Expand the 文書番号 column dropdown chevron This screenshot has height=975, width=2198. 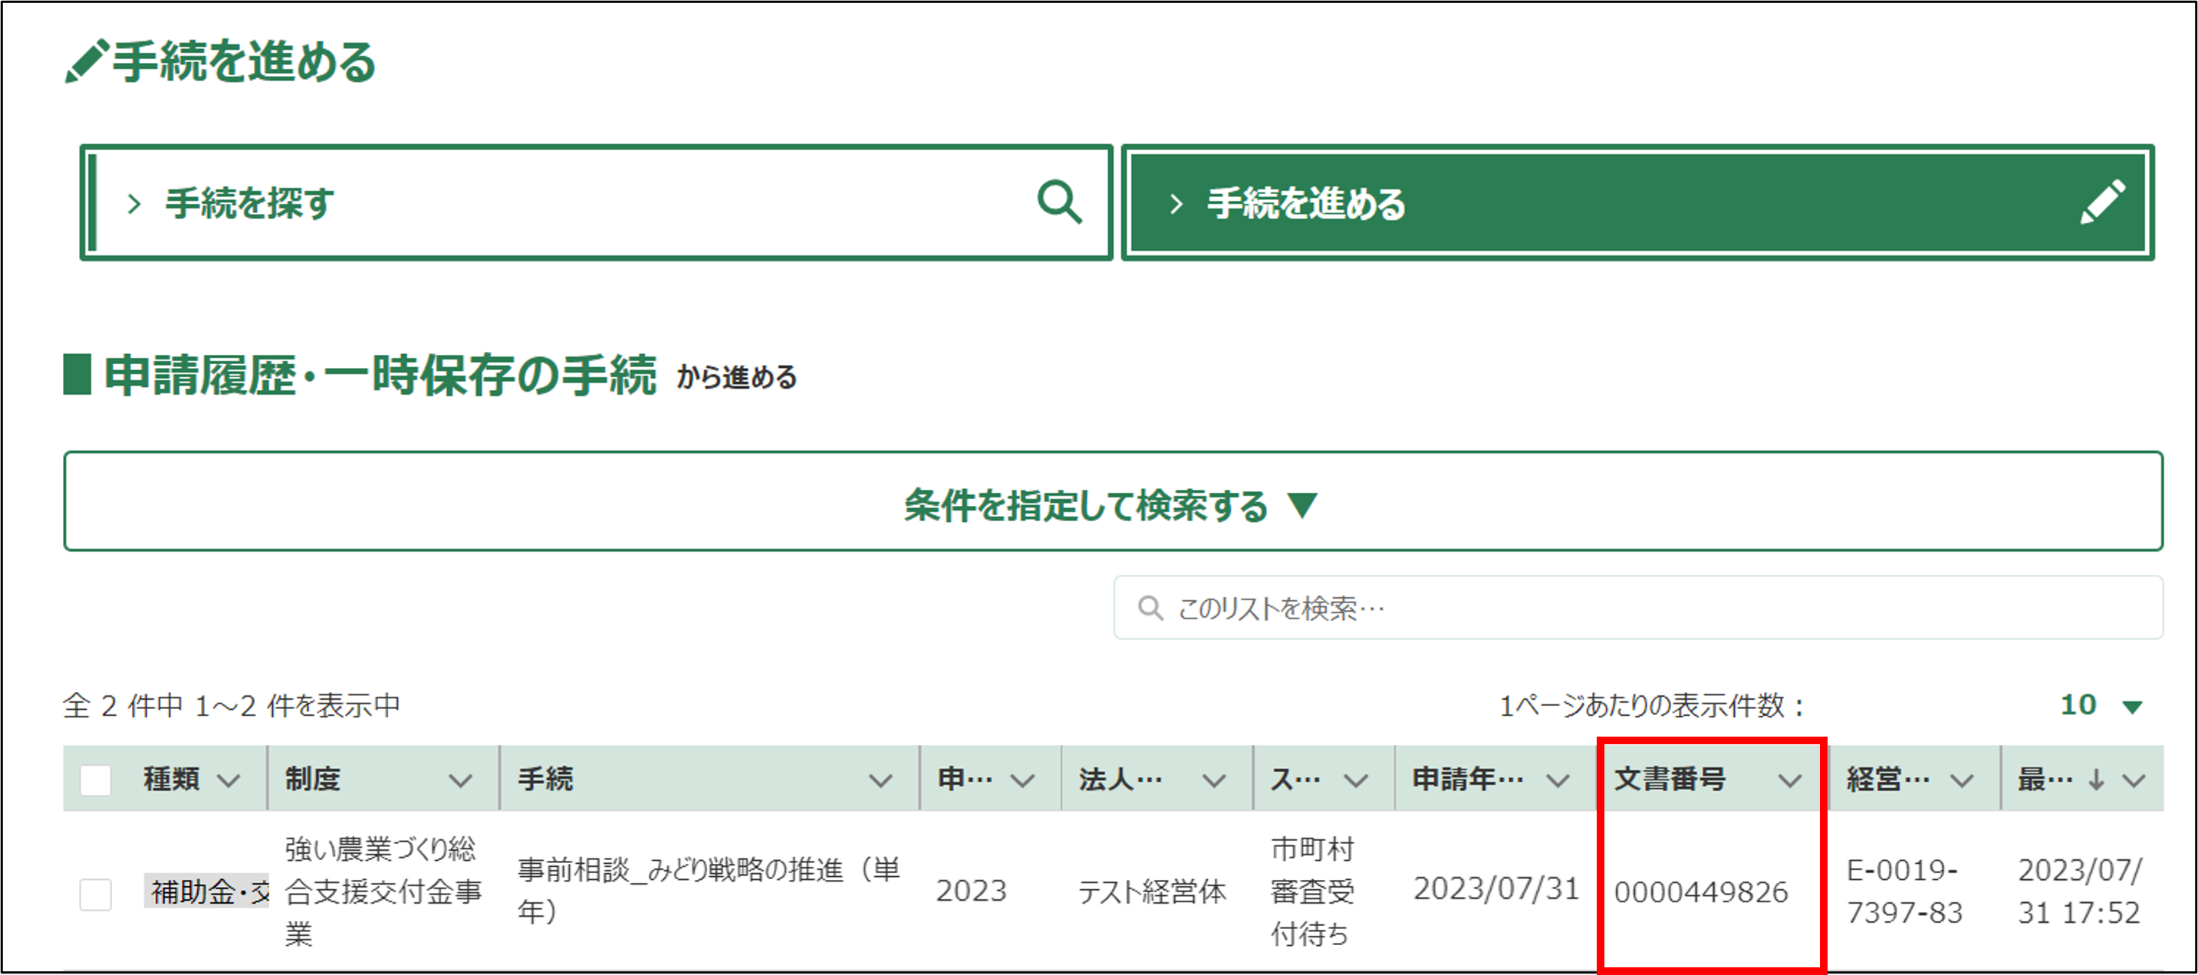(1790, 780)
